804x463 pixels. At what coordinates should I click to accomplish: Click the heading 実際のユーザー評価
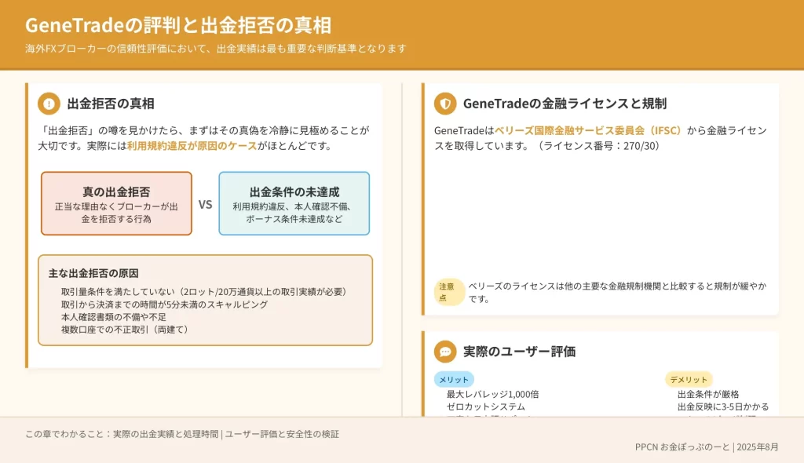519,352
